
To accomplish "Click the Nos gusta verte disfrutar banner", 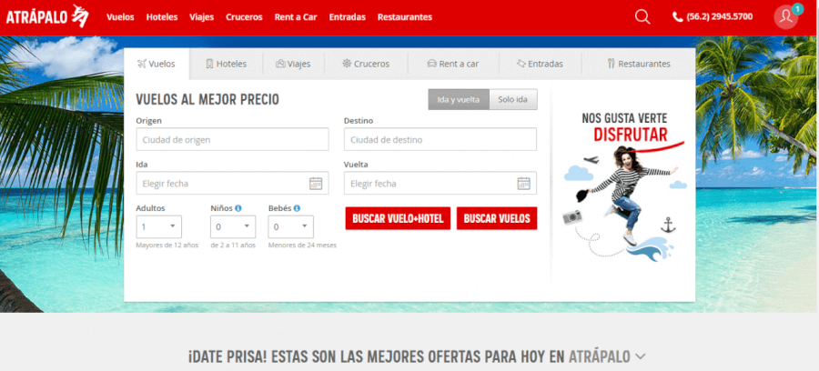I will coord(624,185).
